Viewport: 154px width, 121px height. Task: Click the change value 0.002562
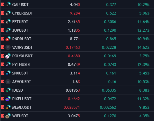pos(108,107)
